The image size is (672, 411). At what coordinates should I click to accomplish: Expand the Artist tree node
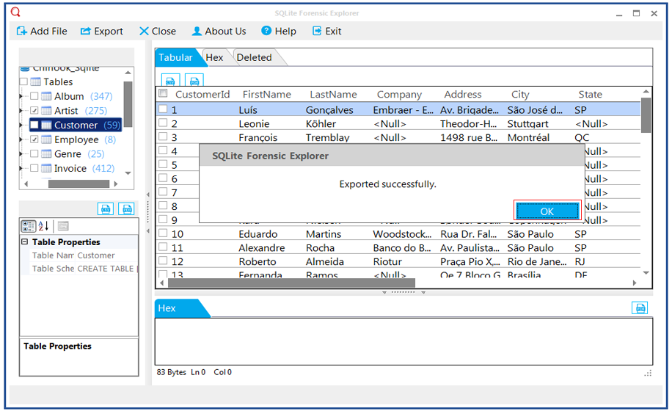click(x=21, y=111)
